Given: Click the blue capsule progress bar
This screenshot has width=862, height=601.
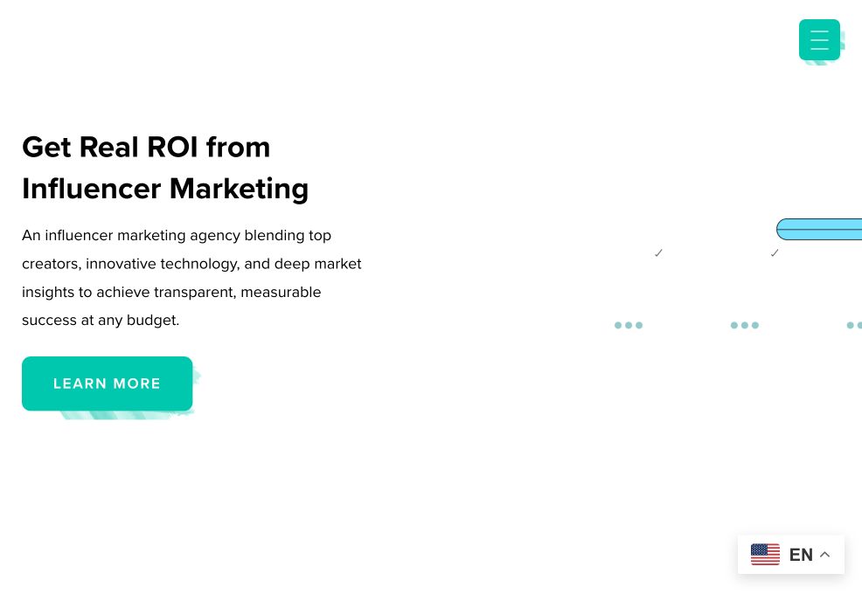Looking at the screenshot, I should point(822,229).
